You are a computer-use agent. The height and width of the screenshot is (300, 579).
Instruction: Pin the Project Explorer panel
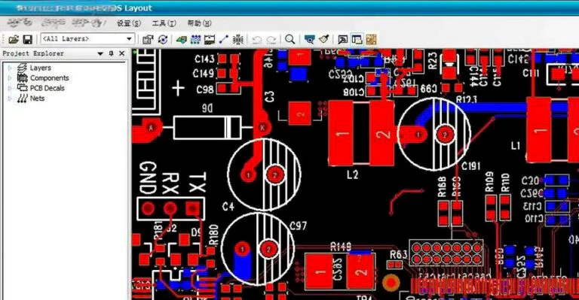pos(111,53)
